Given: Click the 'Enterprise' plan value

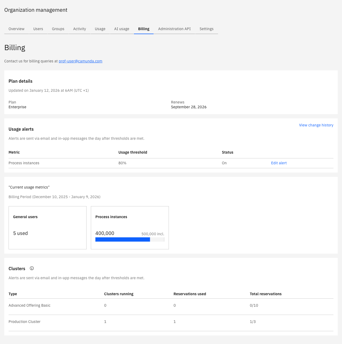Looking at the screenshot, I should point(17,107).
